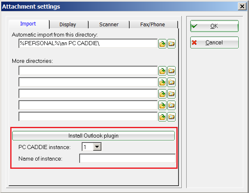Close the Attachment settings dialog
Viewport: 249px width, 193px height.
tap(242, 7)
